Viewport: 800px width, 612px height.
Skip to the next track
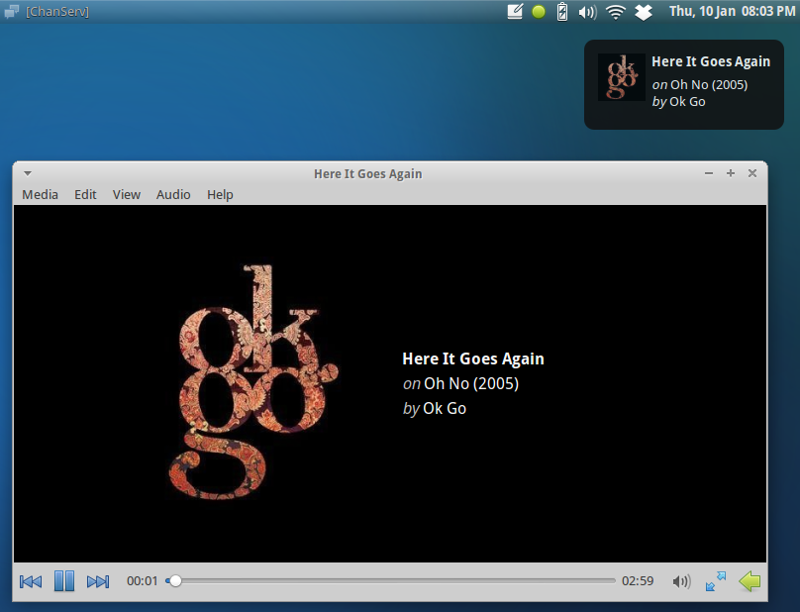pyautogui.click(x=98, y=581)
